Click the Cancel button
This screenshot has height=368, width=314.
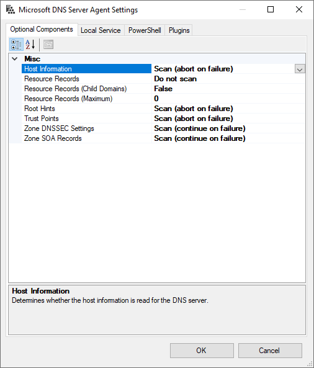click(x=270, y=351)
